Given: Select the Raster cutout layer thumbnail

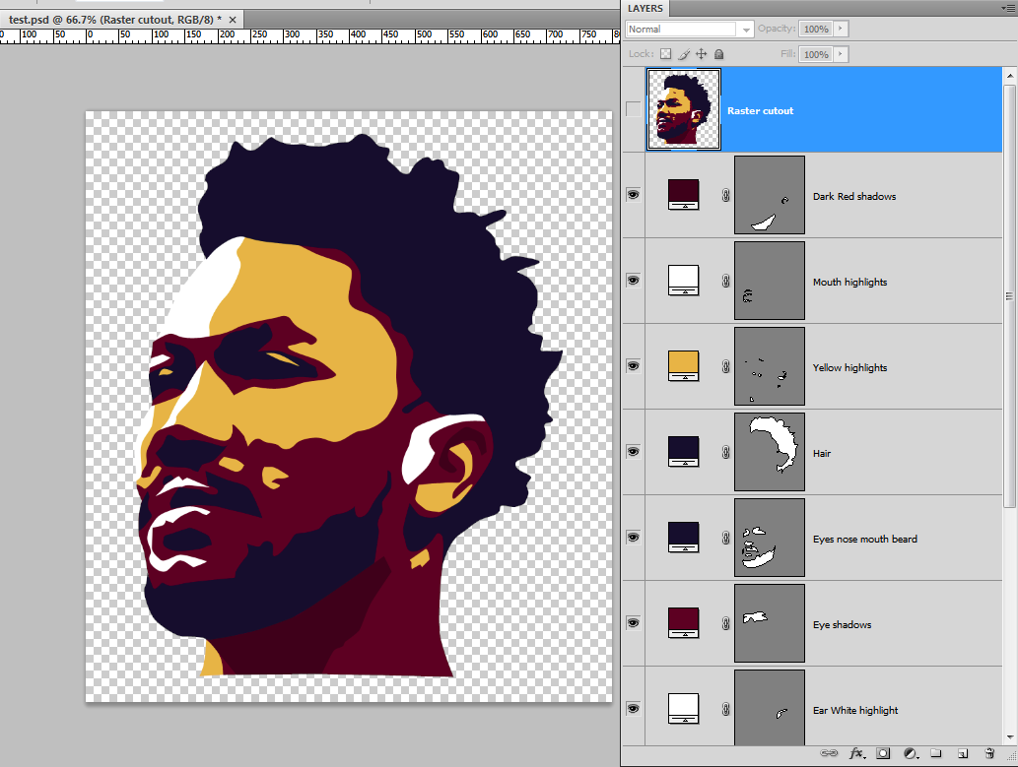Looking at the screenshot, I should [684, 109].
